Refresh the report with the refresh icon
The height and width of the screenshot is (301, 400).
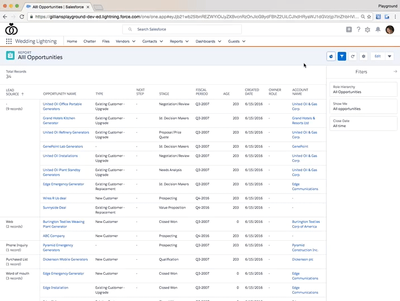353,56
